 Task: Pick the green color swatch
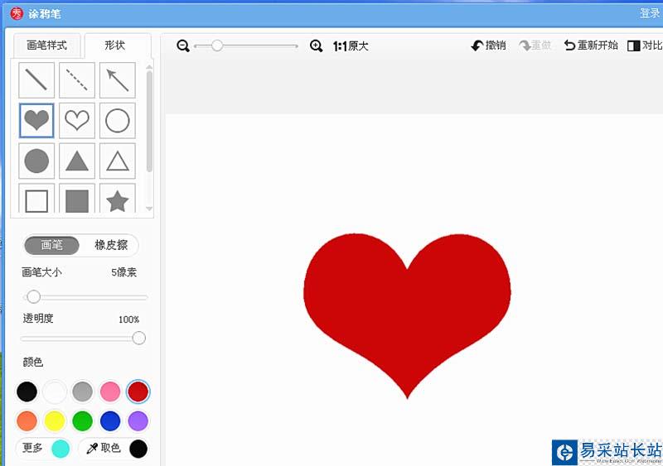(x=82, y=421)
